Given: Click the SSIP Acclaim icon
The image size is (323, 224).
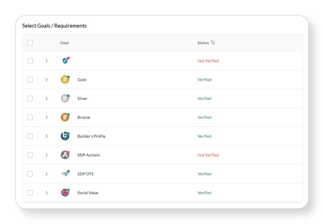Looking at the screenshot, I should click(65, 155).
